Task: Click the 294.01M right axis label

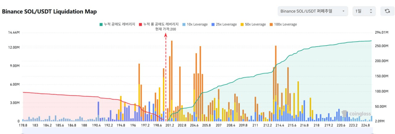Action: [381, 32]
